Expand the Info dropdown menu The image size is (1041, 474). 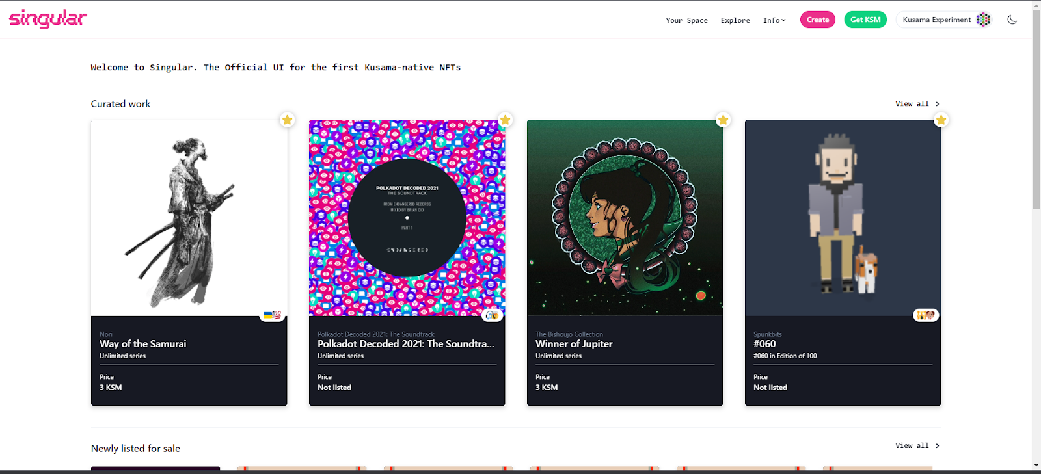[x=774, y=20]
